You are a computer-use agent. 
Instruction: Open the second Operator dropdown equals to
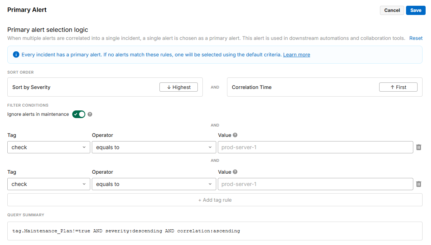click(x=154, y=184)
